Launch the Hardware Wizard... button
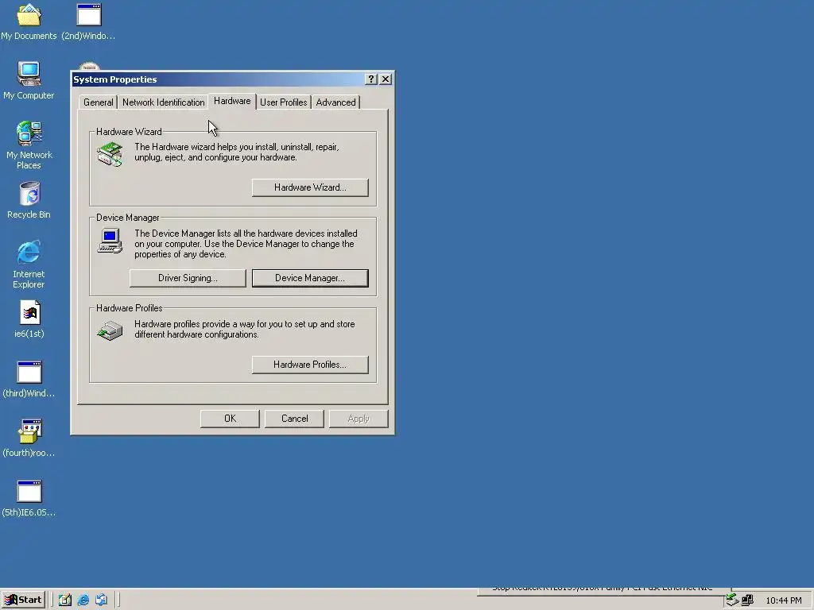Screen dimensions: 814x610 coord(310,187)
